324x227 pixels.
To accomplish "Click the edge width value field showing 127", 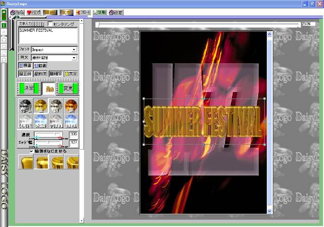I will (x=73, y=143).
